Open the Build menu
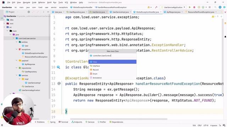 click(49, 2)
